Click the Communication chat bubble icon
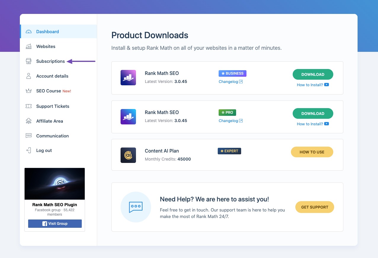The width and height of the screenshot is (378, 258). (28, 136)
